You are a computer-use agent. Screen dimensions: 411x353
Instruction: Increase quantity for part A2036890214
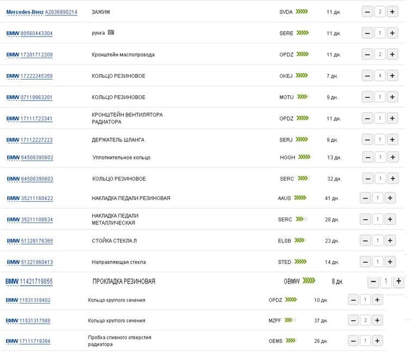[392, 11]
